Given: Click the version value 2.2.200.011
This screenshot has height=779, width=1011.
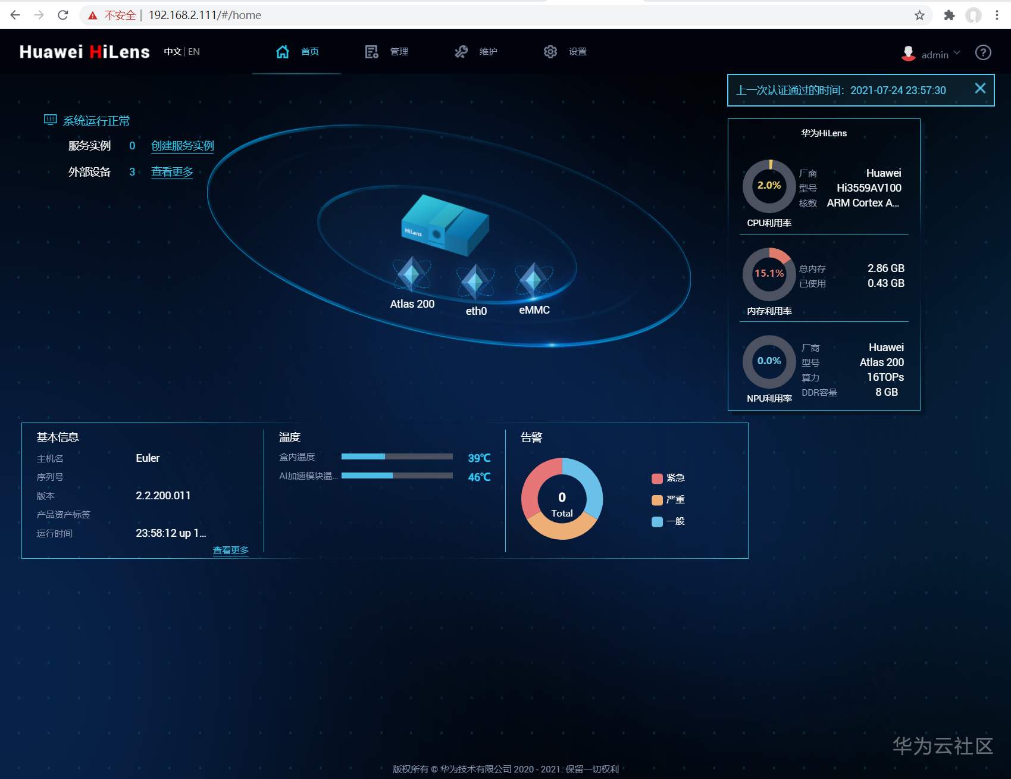Looking at the screenshot, I should pos(163,496).
